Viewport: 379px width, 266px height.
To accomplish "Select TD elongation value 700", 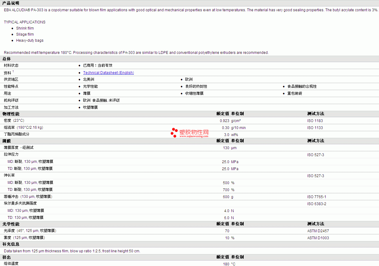I will point(226,190).
